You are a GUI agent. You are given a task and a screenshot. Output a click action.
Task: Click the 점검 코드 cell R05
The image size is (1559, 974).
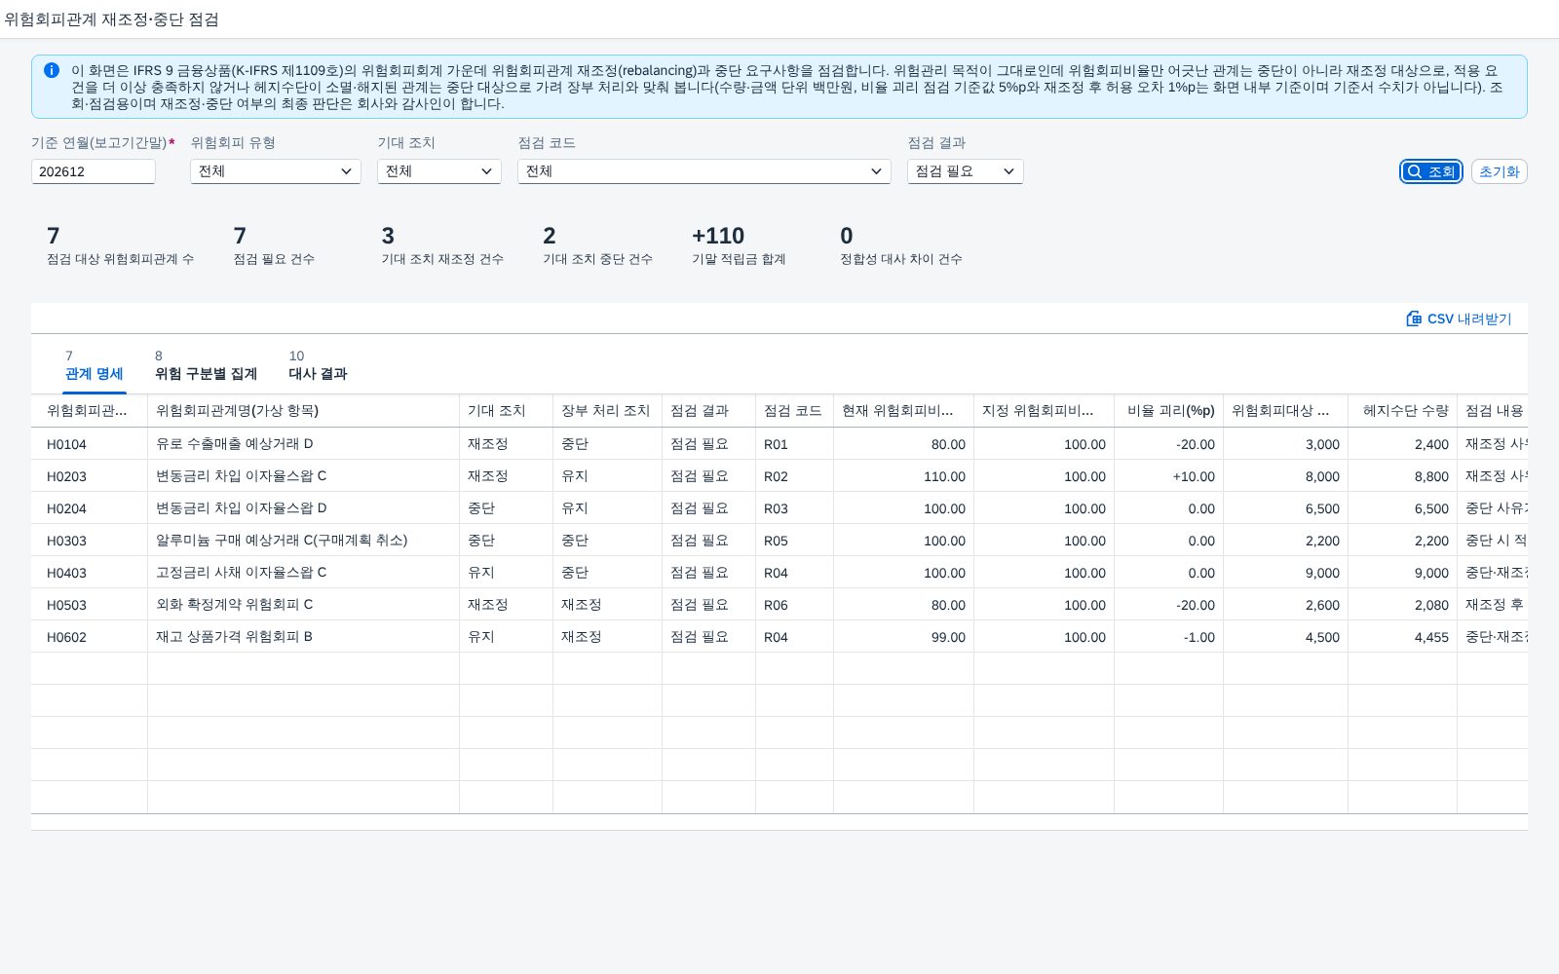[x=776, y=541]
